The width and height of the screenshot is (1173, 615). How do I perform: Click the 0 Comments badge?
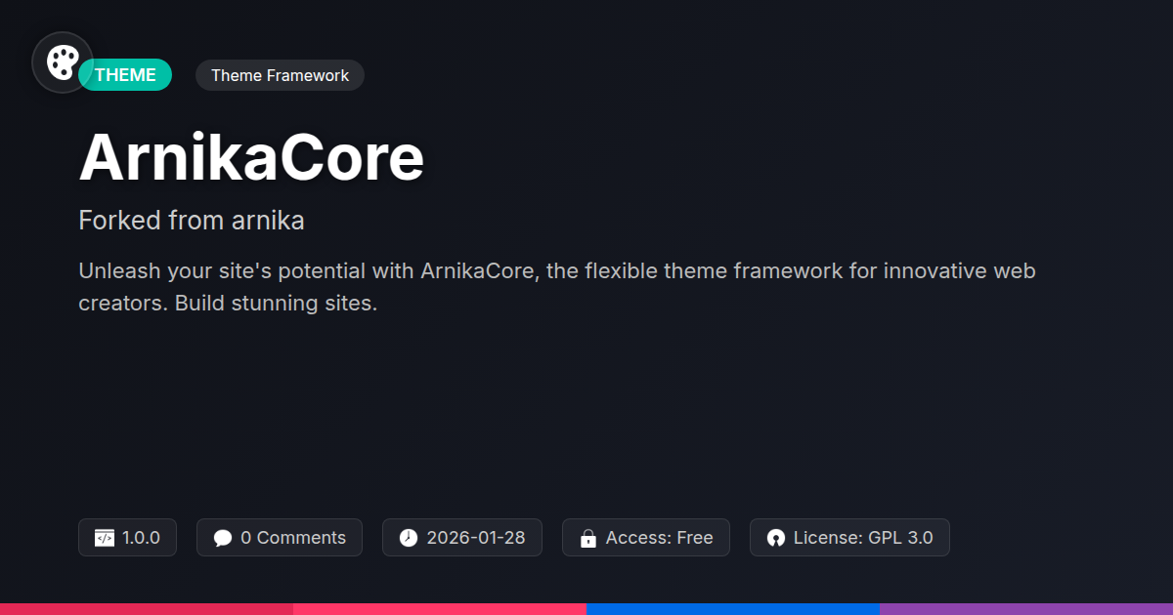click(280, 538)
